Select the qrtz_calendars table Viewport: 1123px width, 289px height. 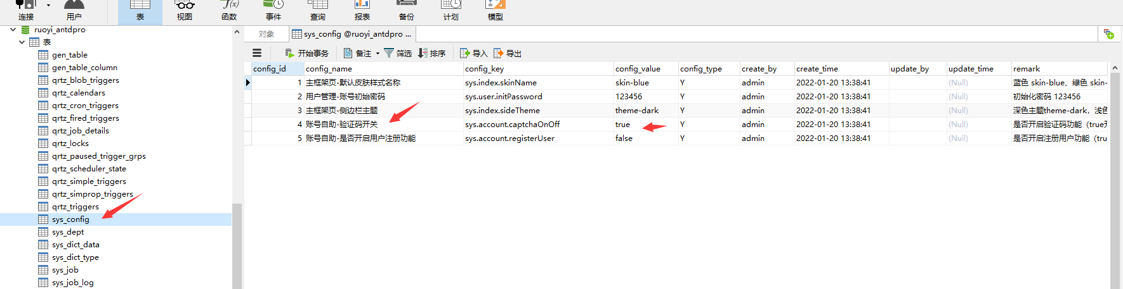79,93
